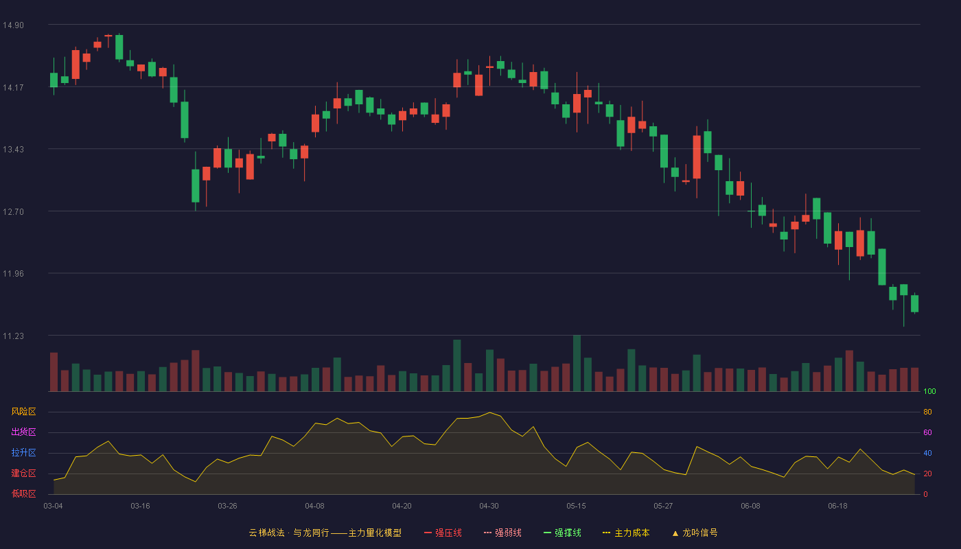
Task: Toggle the 强弱线 legend entry
Action: pyautogui.click(x=502, y=533)
